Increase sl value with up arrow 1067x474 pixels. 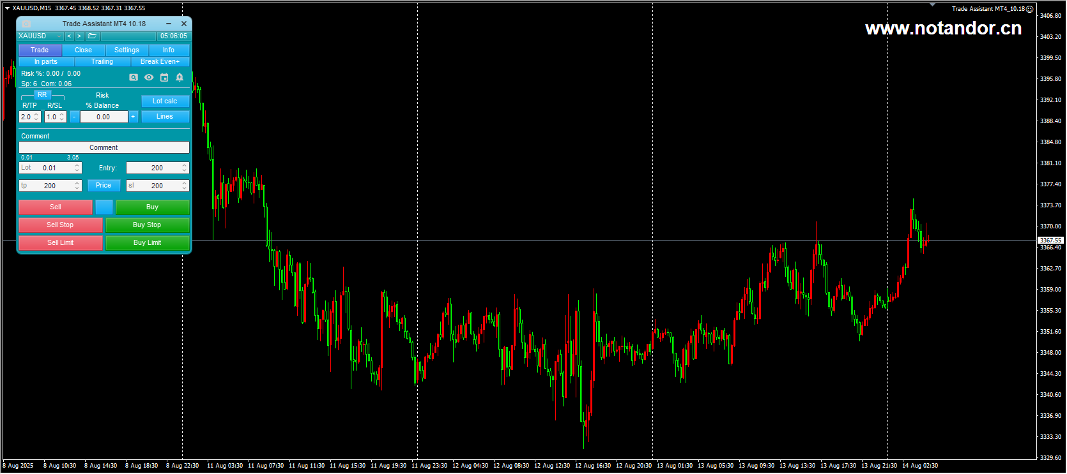pyautogui.click(x=185, y=183)
